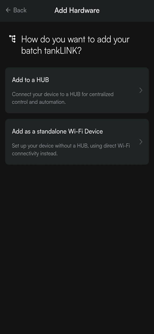
Task: Click the batch tankLINK question heading
Action: 75,45
